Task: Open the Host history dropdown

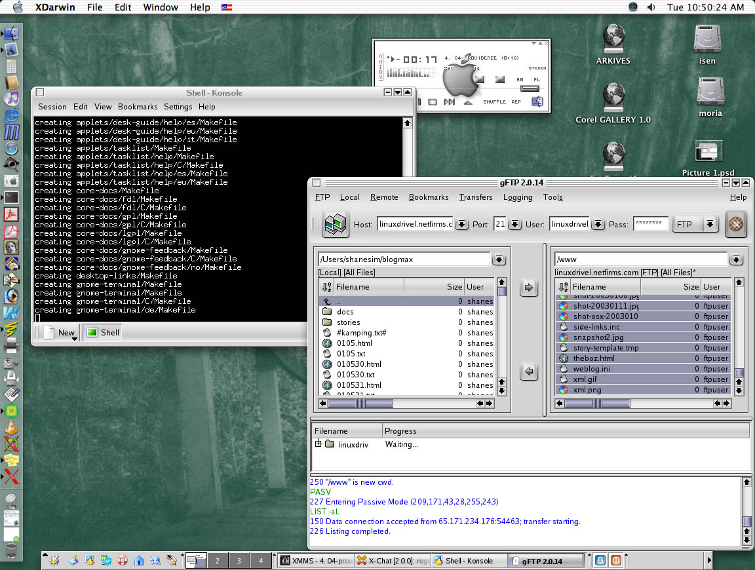Action: (461, 224)
